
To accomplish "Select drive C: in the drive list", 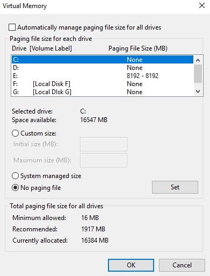I will click(103, 60).
